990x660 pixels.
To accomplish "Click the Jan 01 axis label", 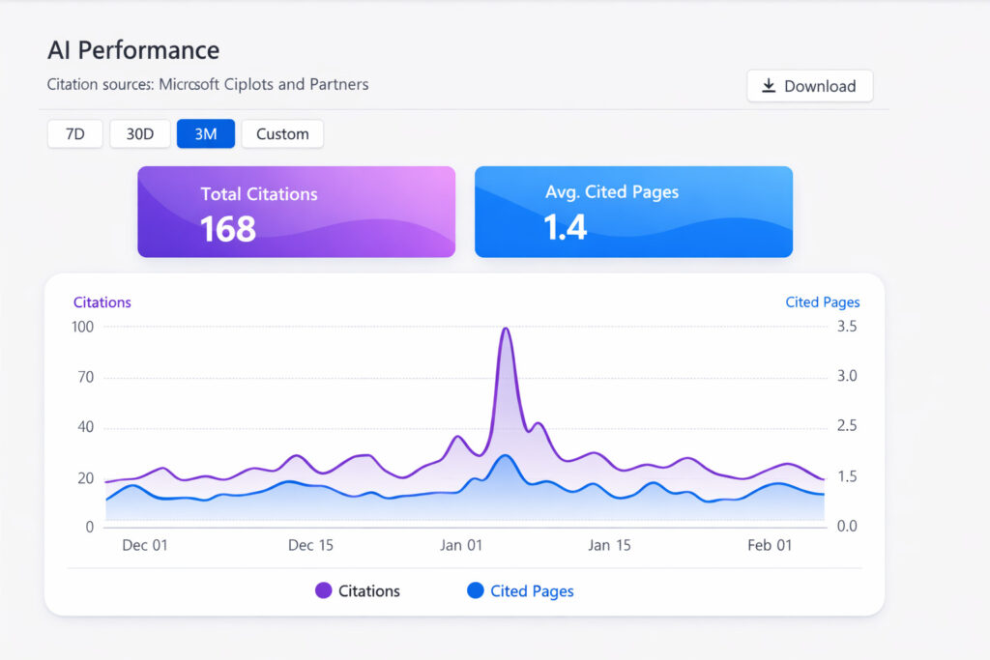I will tap(461, 545).
